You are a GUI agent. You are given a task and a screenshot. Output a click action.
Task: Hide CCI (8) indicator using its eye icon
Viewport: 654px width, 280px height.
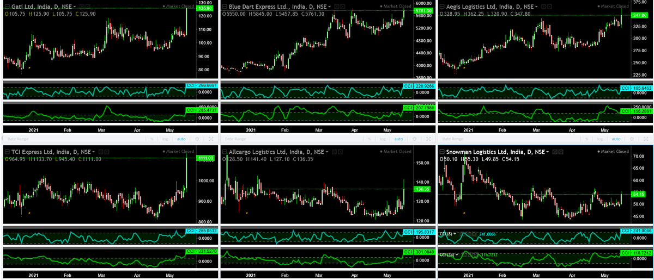tap(462, 234)
